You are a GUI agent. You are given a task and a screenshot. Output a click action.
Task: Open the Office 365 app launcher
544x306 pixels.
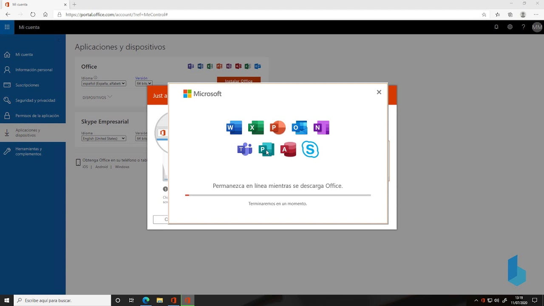coord(7,27)
